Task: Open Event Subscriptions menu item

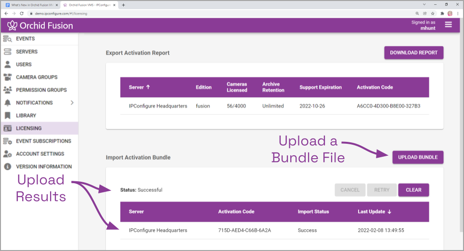Action: coord(43,141)
